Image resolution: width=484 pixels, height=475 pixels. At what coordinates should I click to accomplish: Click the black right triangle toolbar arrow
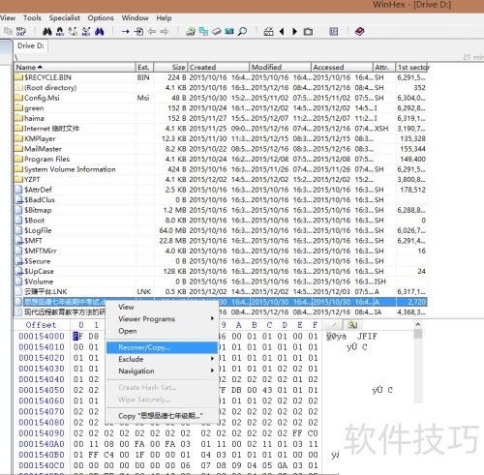tap(294, 31)
